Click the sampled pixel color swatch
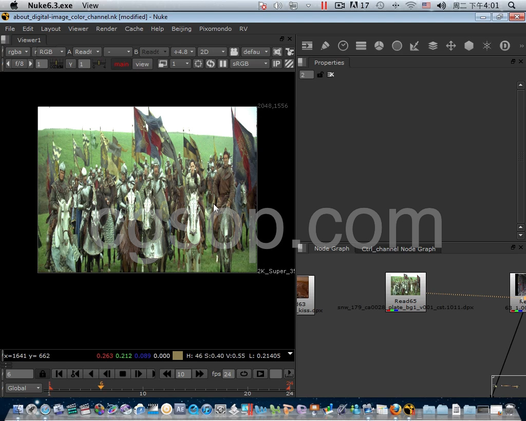 click(x=177, y=356)
